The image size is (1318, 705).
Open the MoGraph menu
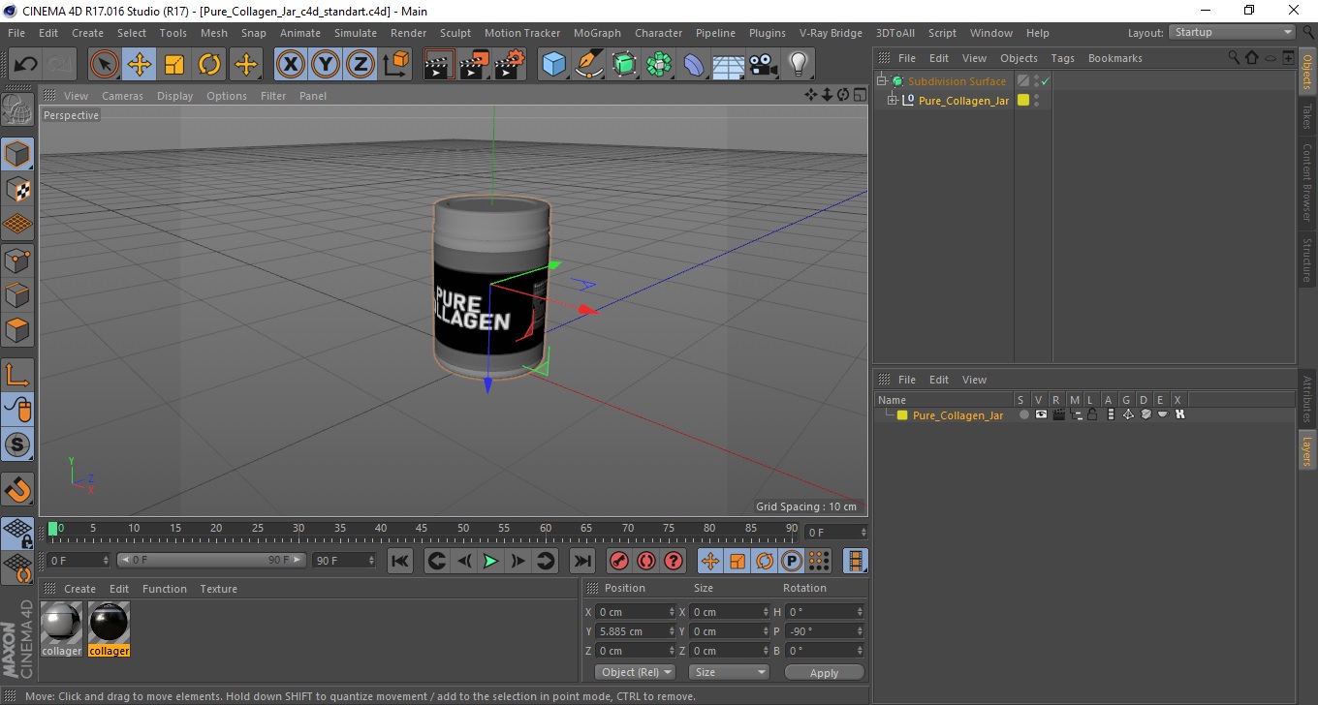pyautogui.click(x=597, y=33)
